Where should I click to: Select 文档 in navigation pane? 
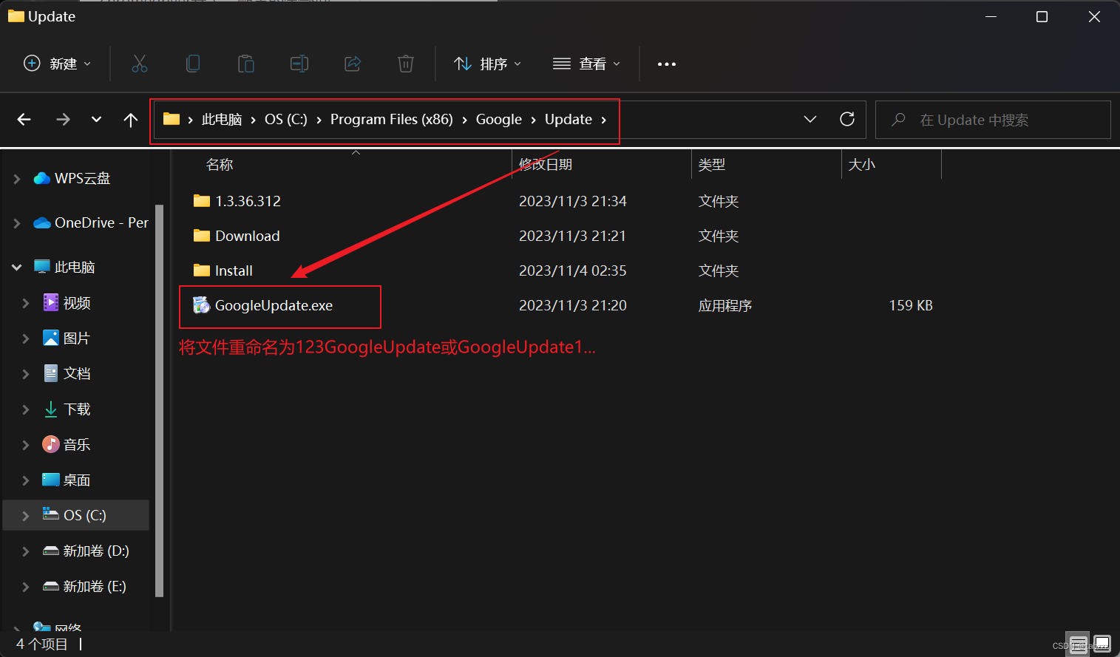coord(77,373)
